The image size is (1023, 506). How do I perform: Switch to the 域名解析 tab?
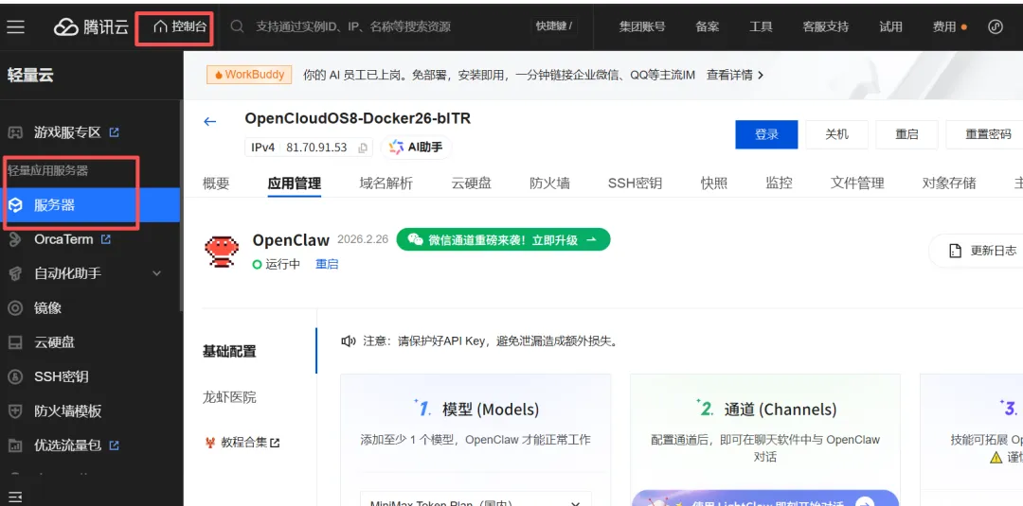tap(386, 183)
